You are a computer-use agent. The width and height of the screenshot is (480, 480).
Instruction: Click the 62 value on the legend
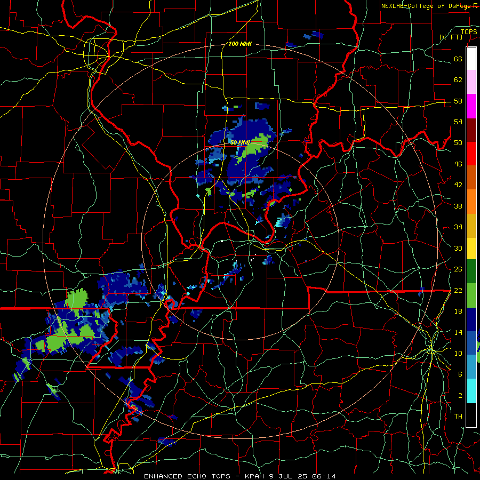(x=458, y=80)
